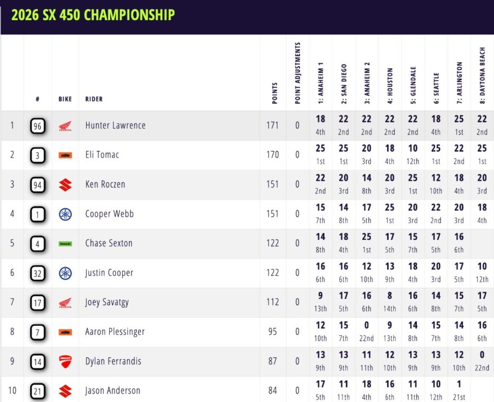494x402 pixels.
Task: Sort by the Points column header
Action: coord(275,94)
